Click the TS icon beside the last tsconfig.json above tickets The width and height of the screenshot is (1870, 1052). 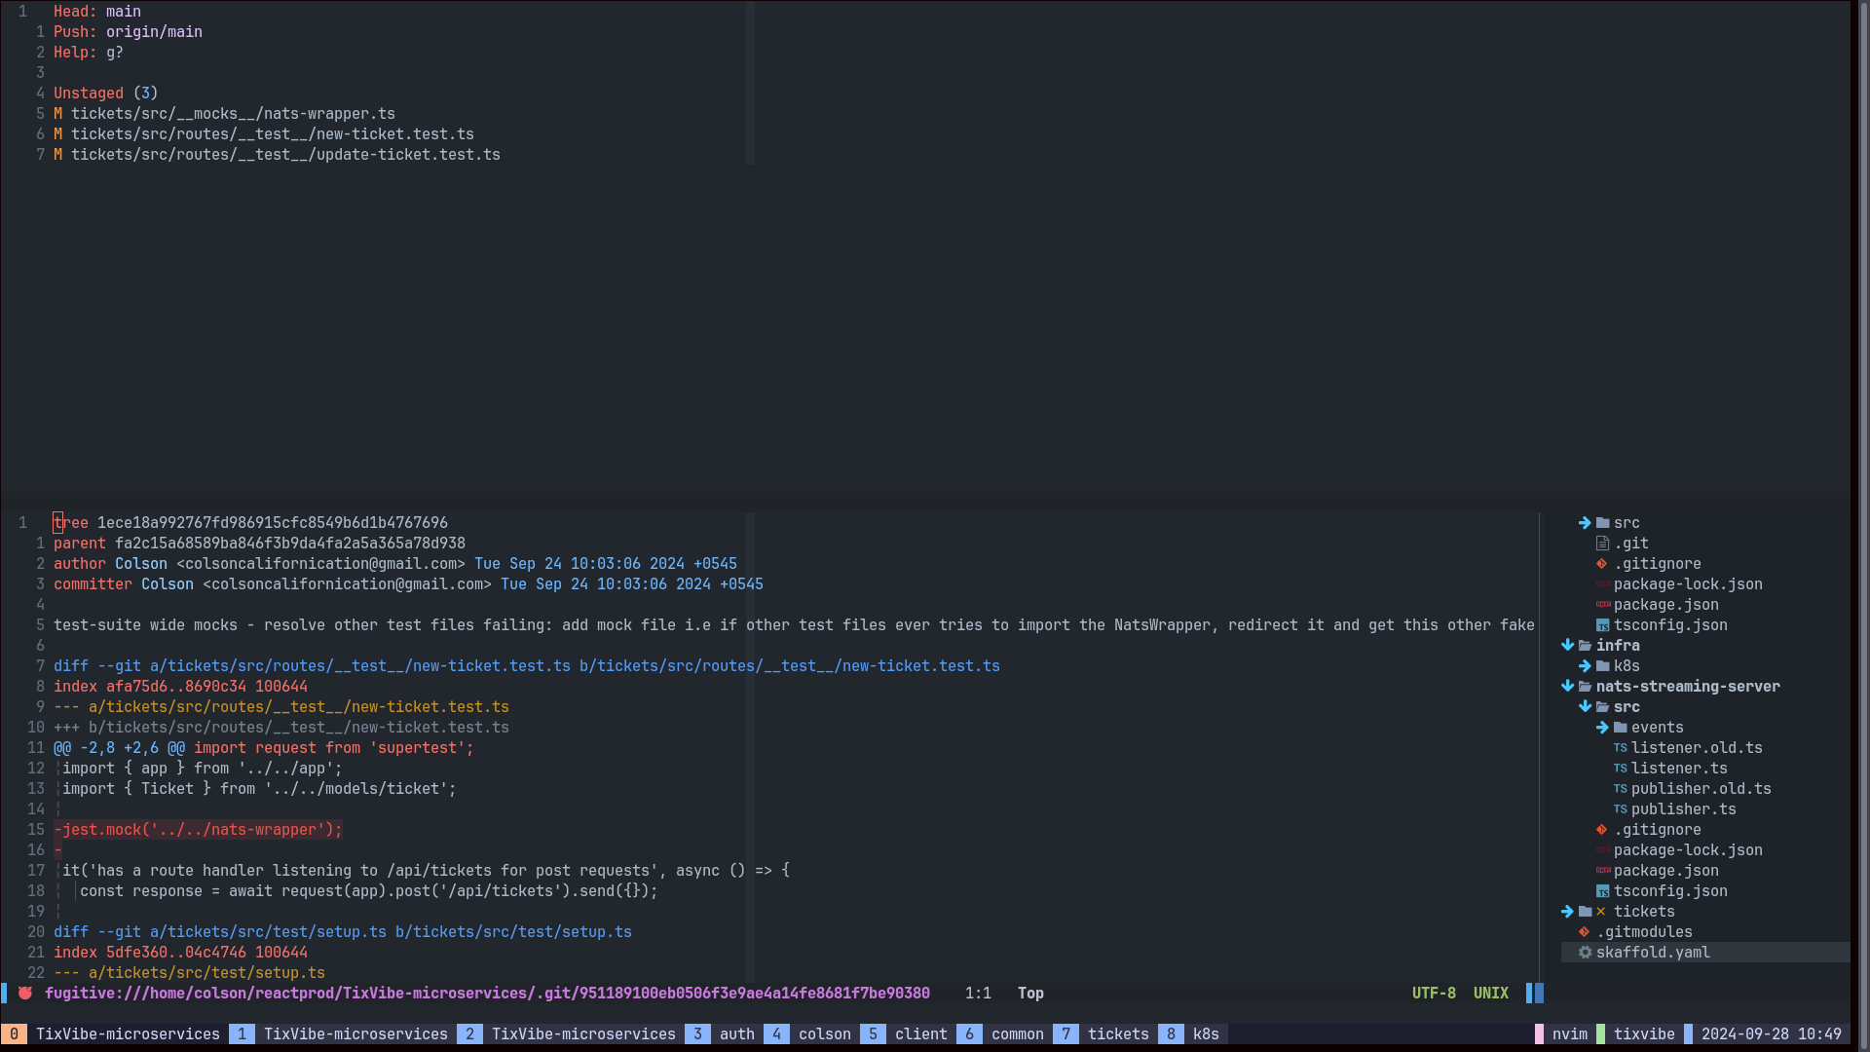1602,891
